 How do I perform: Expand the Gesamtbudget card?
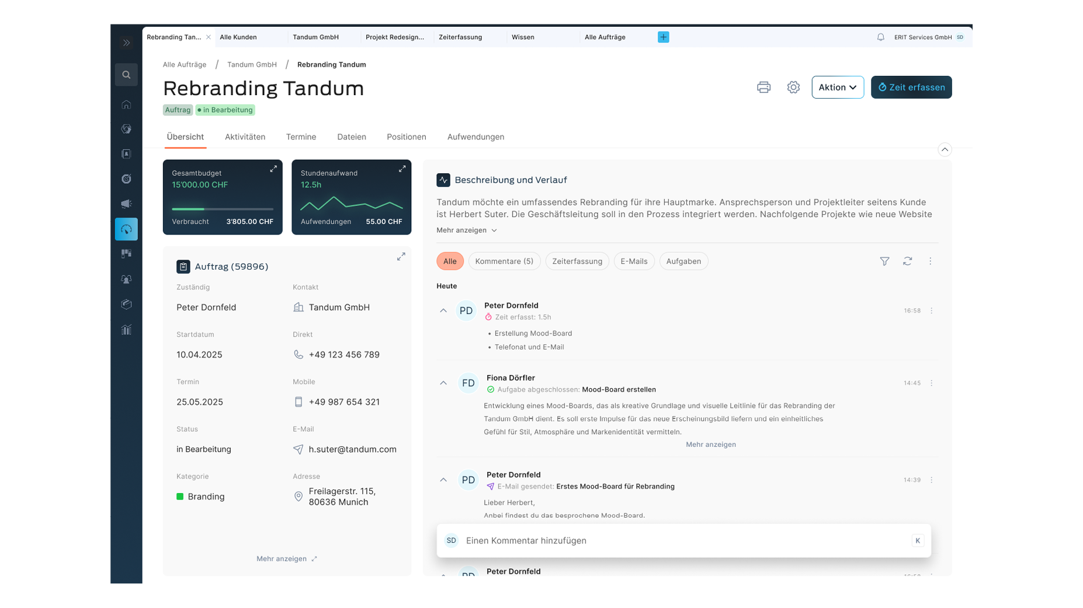(x=273, y=169)
